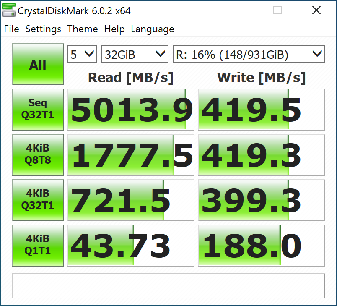Start the Seq Q32T1 test
Screen dimensions: 337x306
pyautogui.click(x=38, y=110)
